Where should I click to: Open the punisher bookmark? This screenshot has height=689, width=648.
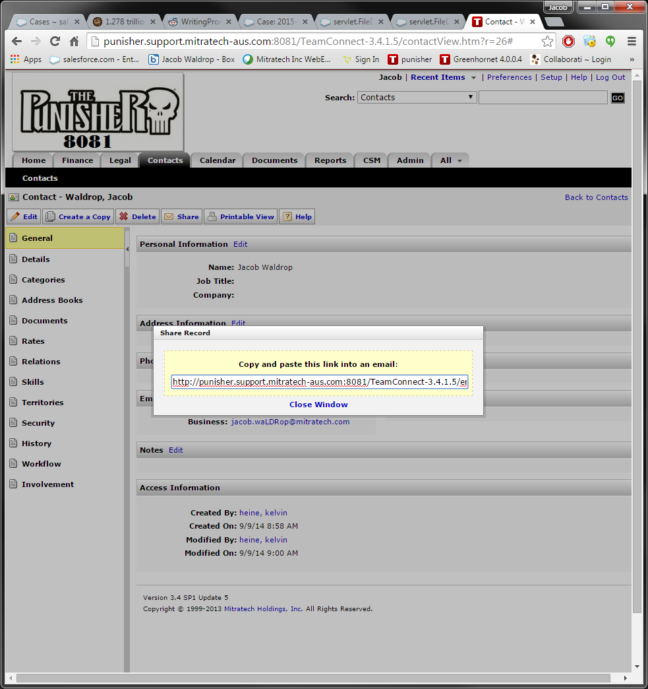click(x=410, y=59)
